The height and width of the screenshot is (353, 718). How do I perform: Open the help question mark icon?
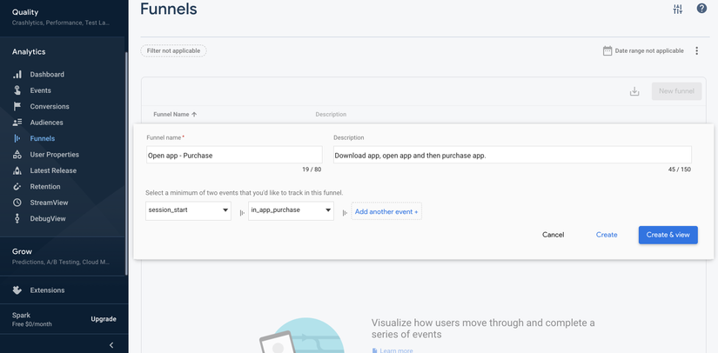(x=701, y=9)
